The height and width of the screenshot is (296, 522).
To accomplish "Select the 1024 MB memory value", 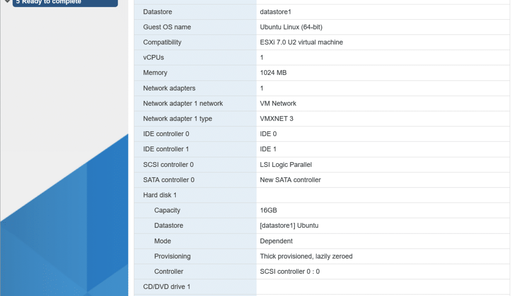I will click(273, 73).
